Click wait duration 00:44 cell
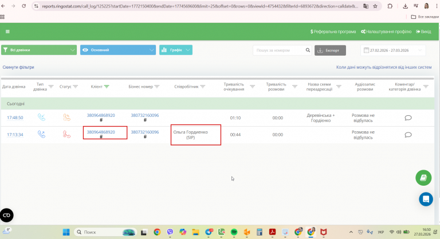Viewport: 440px width, 239px height. coord(235,135)
